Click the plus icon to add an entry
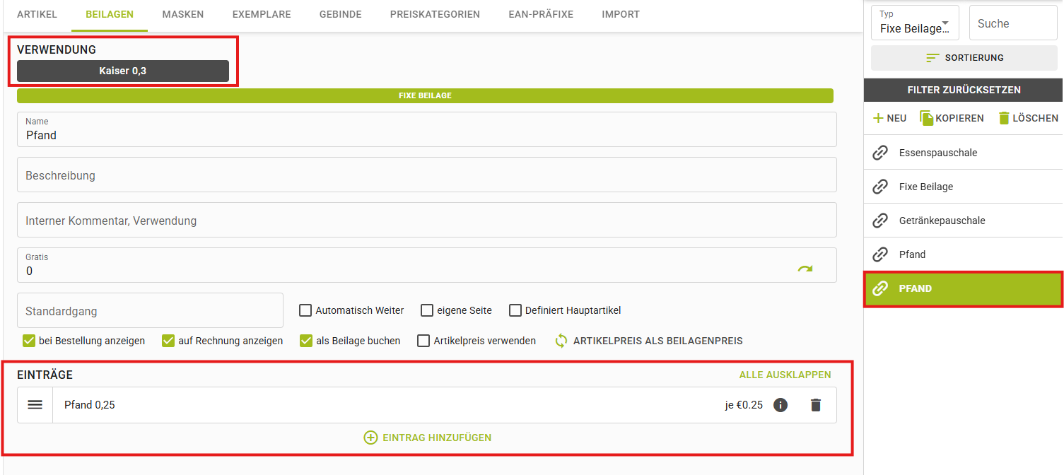The width and height of the screenshot is (1064, 475). pos(370,438)
